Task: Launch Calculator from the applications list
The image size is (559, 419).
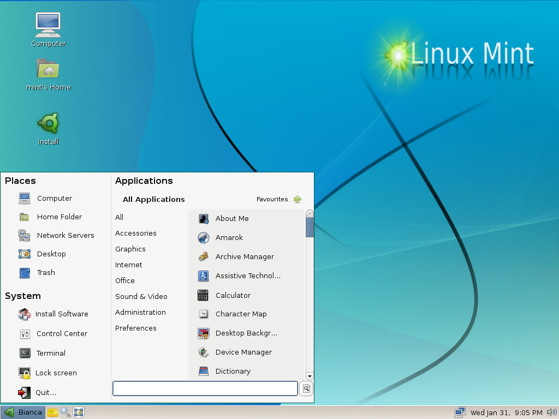Action: [x=224, y=295]
